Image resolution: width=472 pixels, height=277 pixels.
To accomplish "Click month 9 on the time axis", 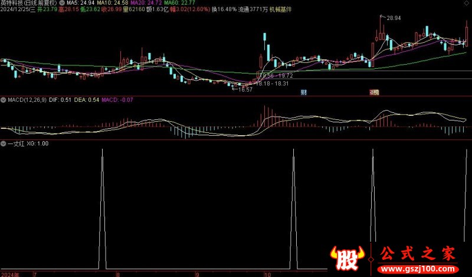I will 198,274.
